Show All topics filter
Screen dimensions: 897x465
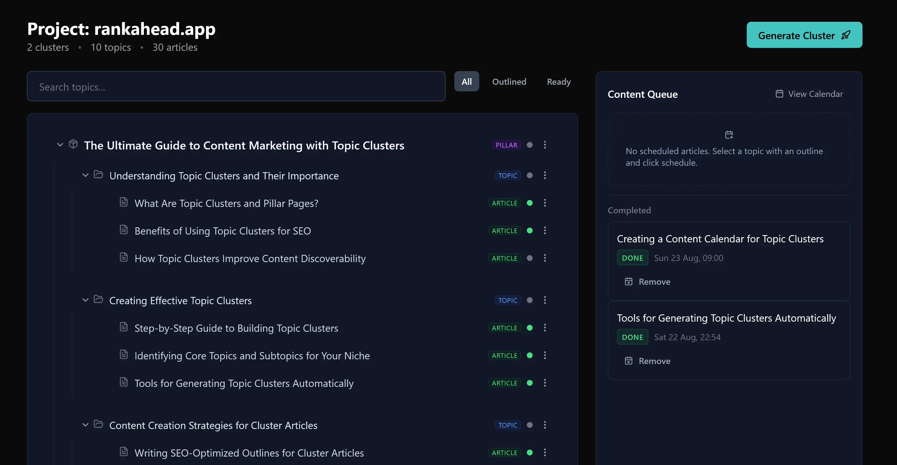pyautogui.click(x=466, y=82)
